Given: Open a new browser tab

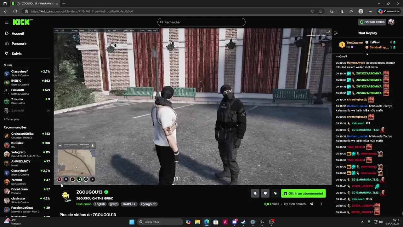Looking at the screenshot, I should coord(64,3).
